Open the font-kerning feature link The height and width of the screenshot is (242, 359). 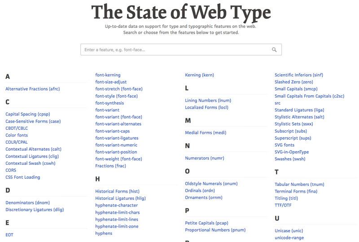(x=108, y=75)
